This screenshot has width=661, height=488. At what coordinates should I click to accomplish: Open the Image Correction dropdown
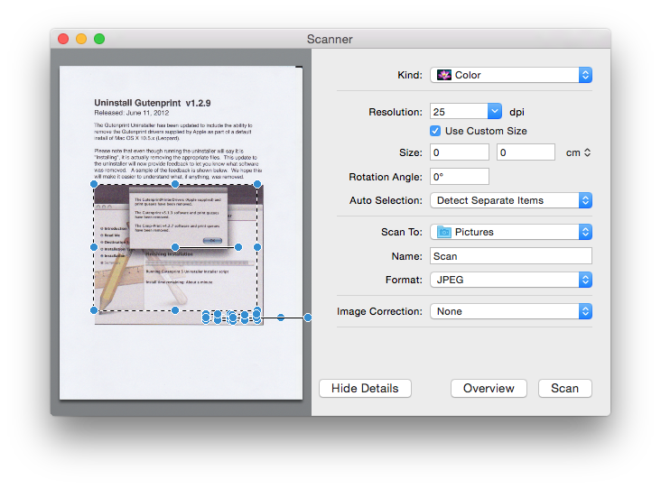tap(511, 311)
